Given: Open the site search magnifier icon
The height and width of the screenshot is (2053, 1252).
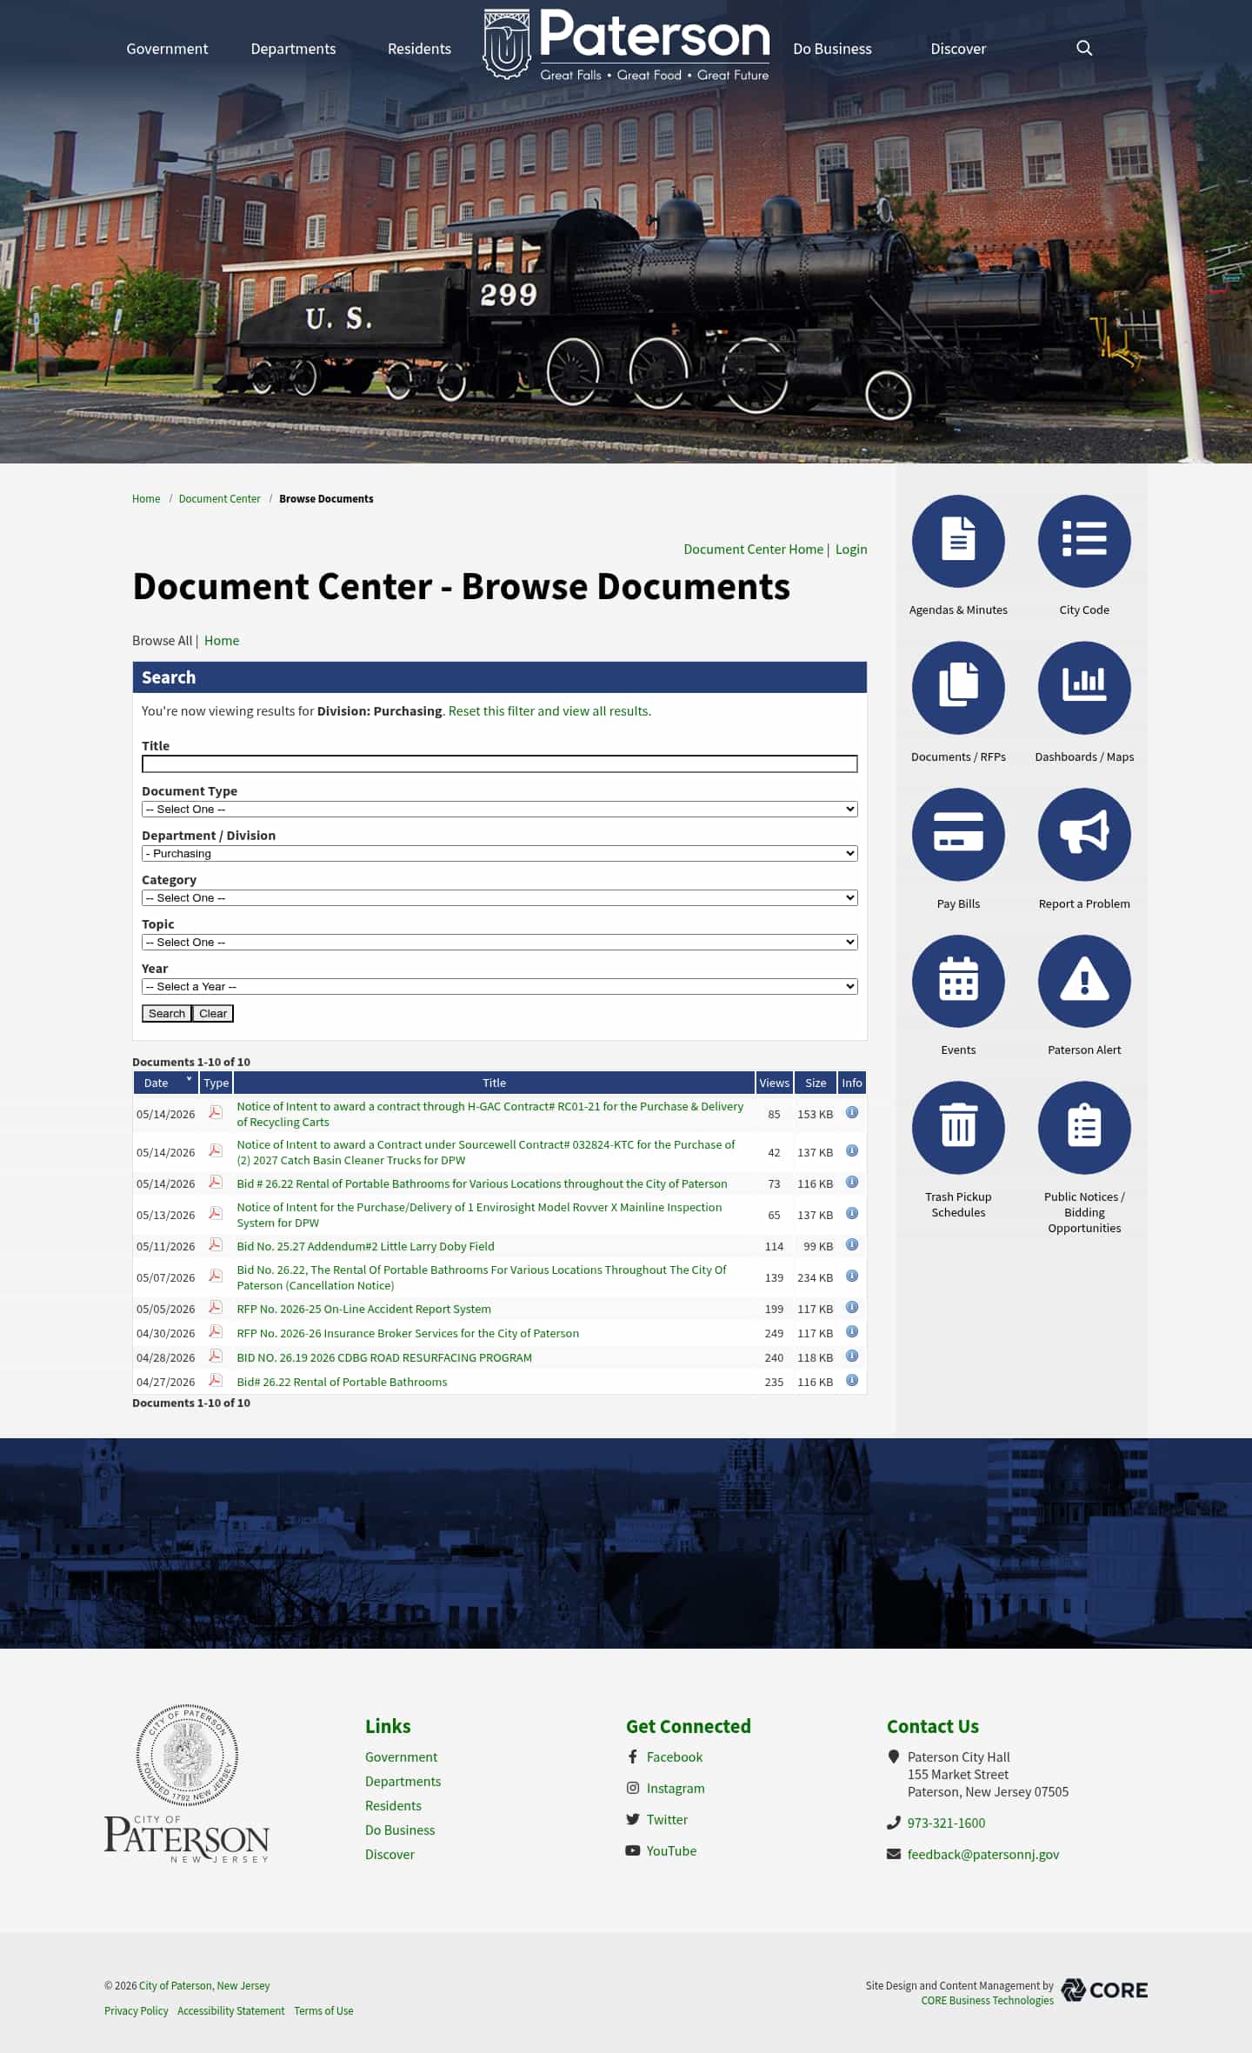Looking at the screenshot, I should [1084, 48].
